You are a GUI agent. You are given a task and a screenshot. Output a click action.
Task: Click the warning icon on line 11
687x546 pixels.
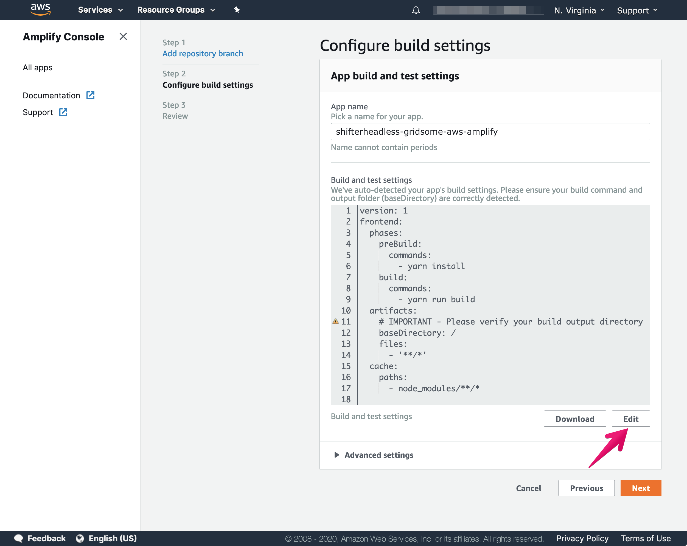pos(335,321)
